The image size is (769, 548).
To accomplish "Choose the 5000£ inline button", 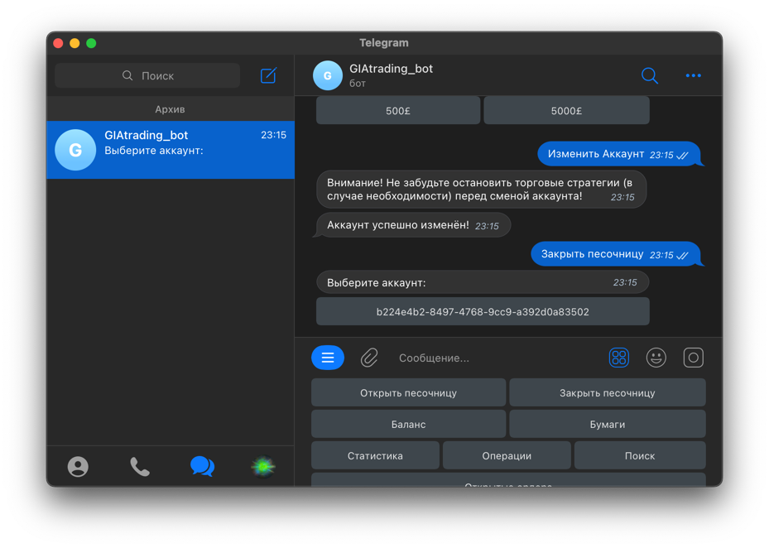I will [566, 111].
